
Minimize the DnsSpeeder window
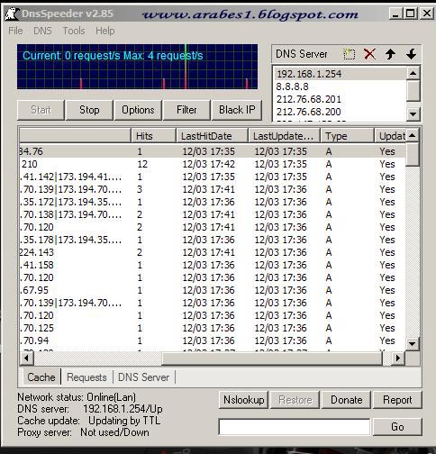click(x=396, y=14)
